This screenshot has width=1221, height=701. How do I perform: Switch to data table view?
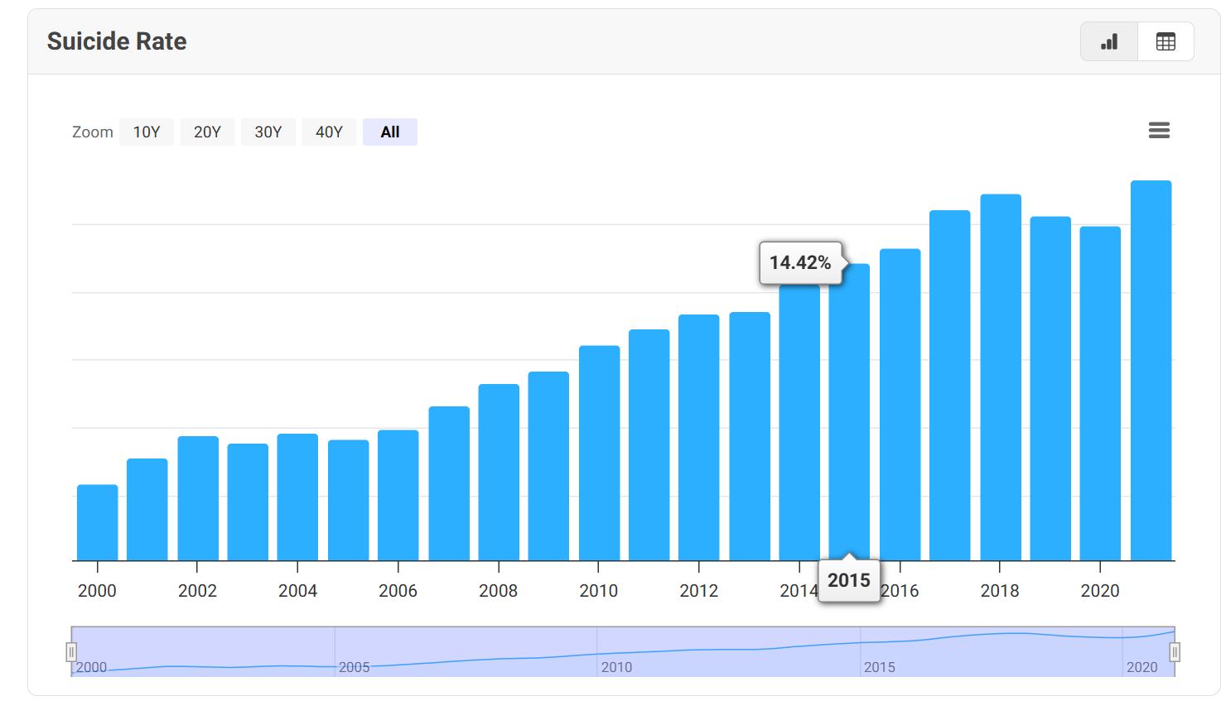[1165, 41]
